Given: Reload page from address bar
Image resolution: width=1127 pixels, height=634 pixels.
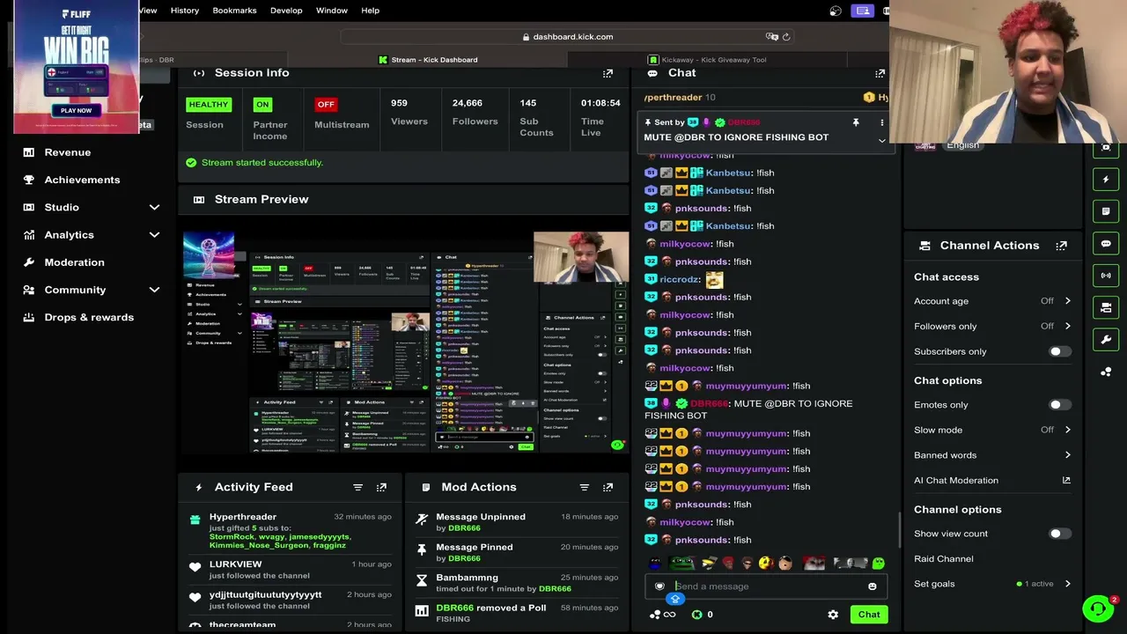Looking at the screenshot, I should (786, 37).
